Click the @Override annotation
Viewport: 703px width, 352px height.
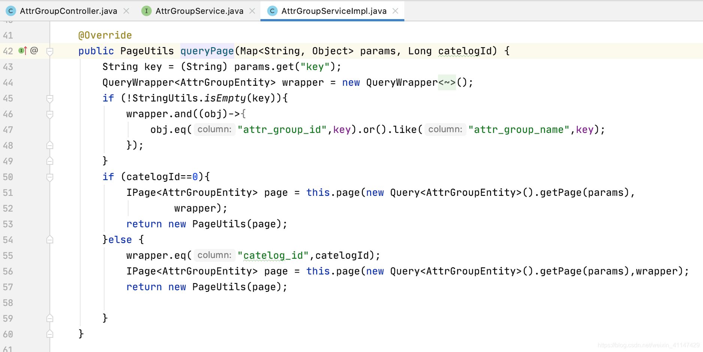pyautogui.click(x=105, y=35)
